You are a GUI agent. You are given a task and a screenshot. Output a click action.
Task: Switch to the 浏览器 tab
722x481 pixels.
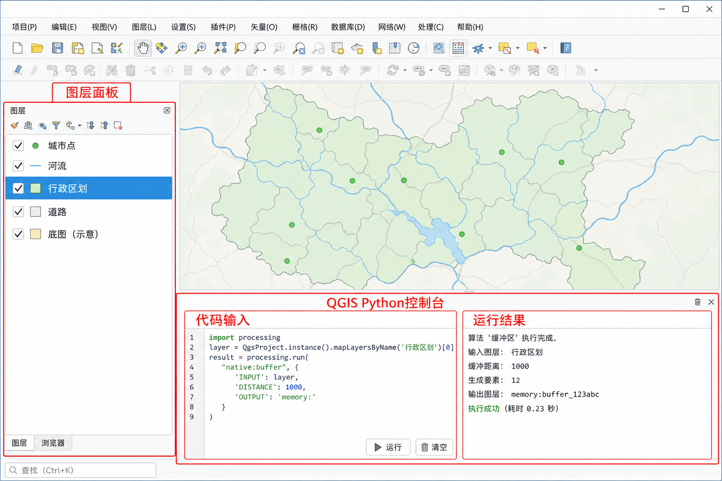53,443
